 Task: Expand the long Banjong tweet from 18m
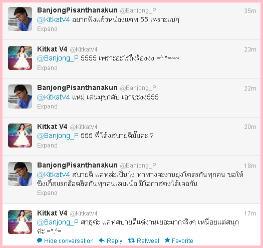[x=47, y=193]
